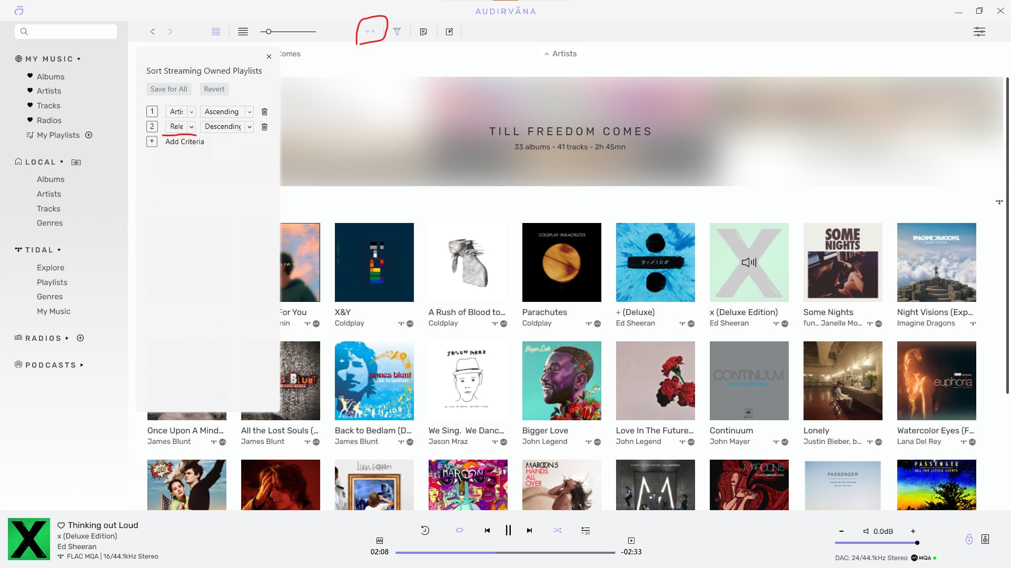Open the sort order panel icon
Viewport: 1011px width, 568px height.
pos(370,32)
